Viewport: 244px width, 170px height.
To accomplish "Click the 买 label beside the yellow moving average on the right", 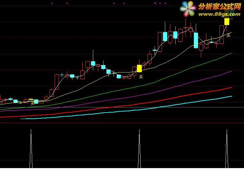I will (228, 35).
